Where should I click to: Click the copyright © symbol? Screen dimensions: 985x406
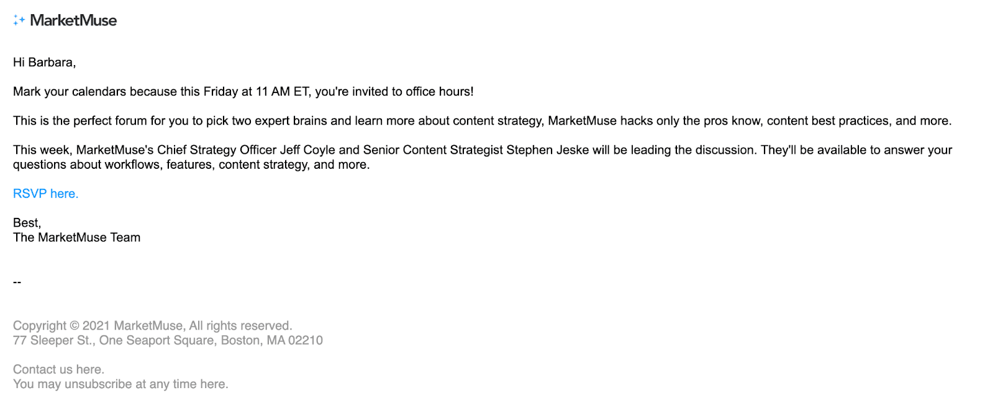75,326
